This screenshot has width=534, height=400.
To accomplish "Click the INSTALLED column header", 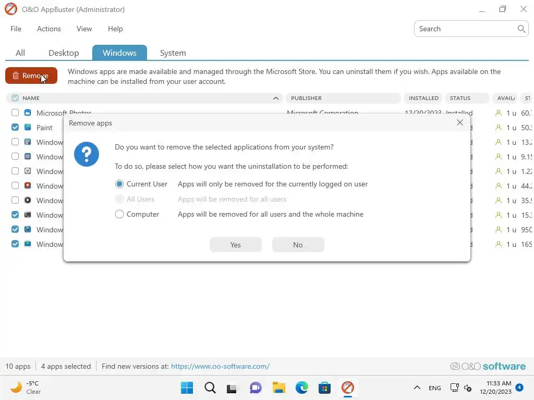I will (x=423, y=98).
